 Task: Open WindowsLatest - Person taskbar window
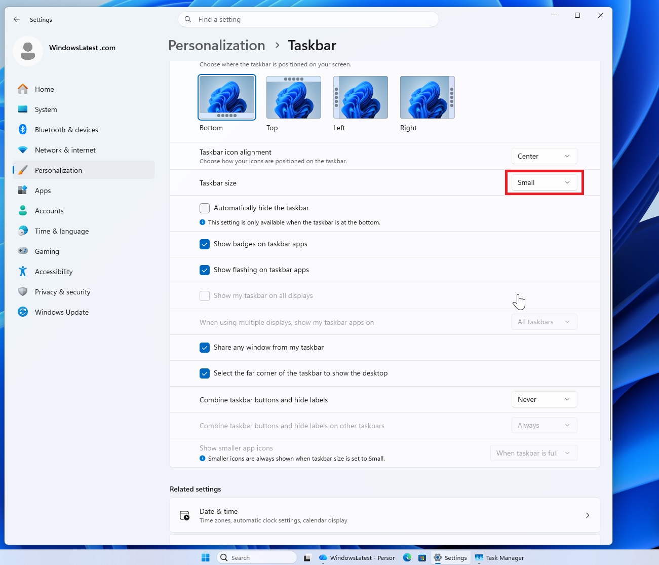tap(357, 557)
